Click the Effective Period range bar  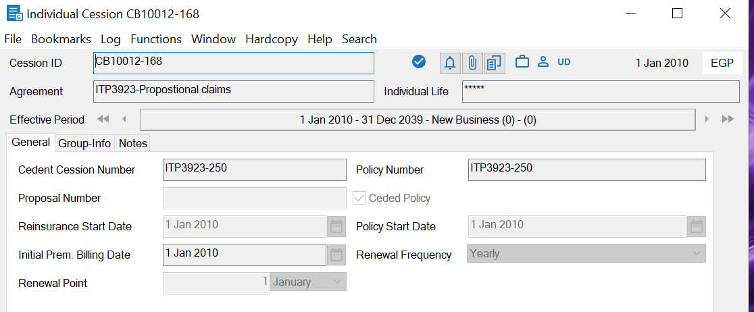click(x=417, y=120)
